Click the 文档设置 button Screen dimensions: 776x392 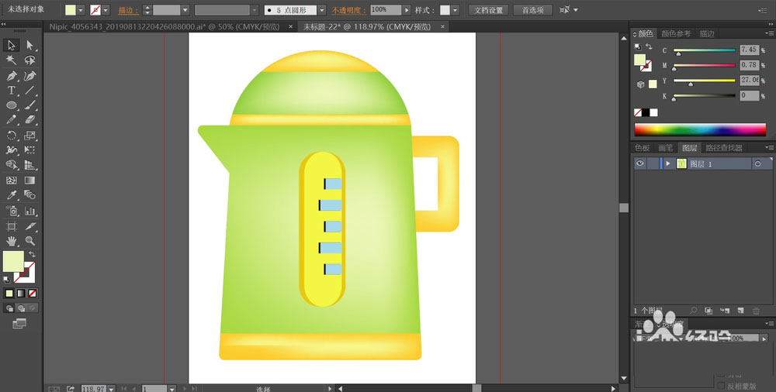click(488, 10)
